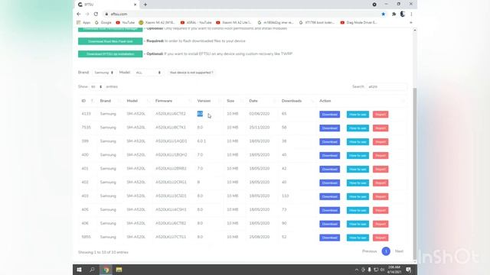Click firmware name in row 7535
Screen dimensions: 490x275
(x=171, y=128)
